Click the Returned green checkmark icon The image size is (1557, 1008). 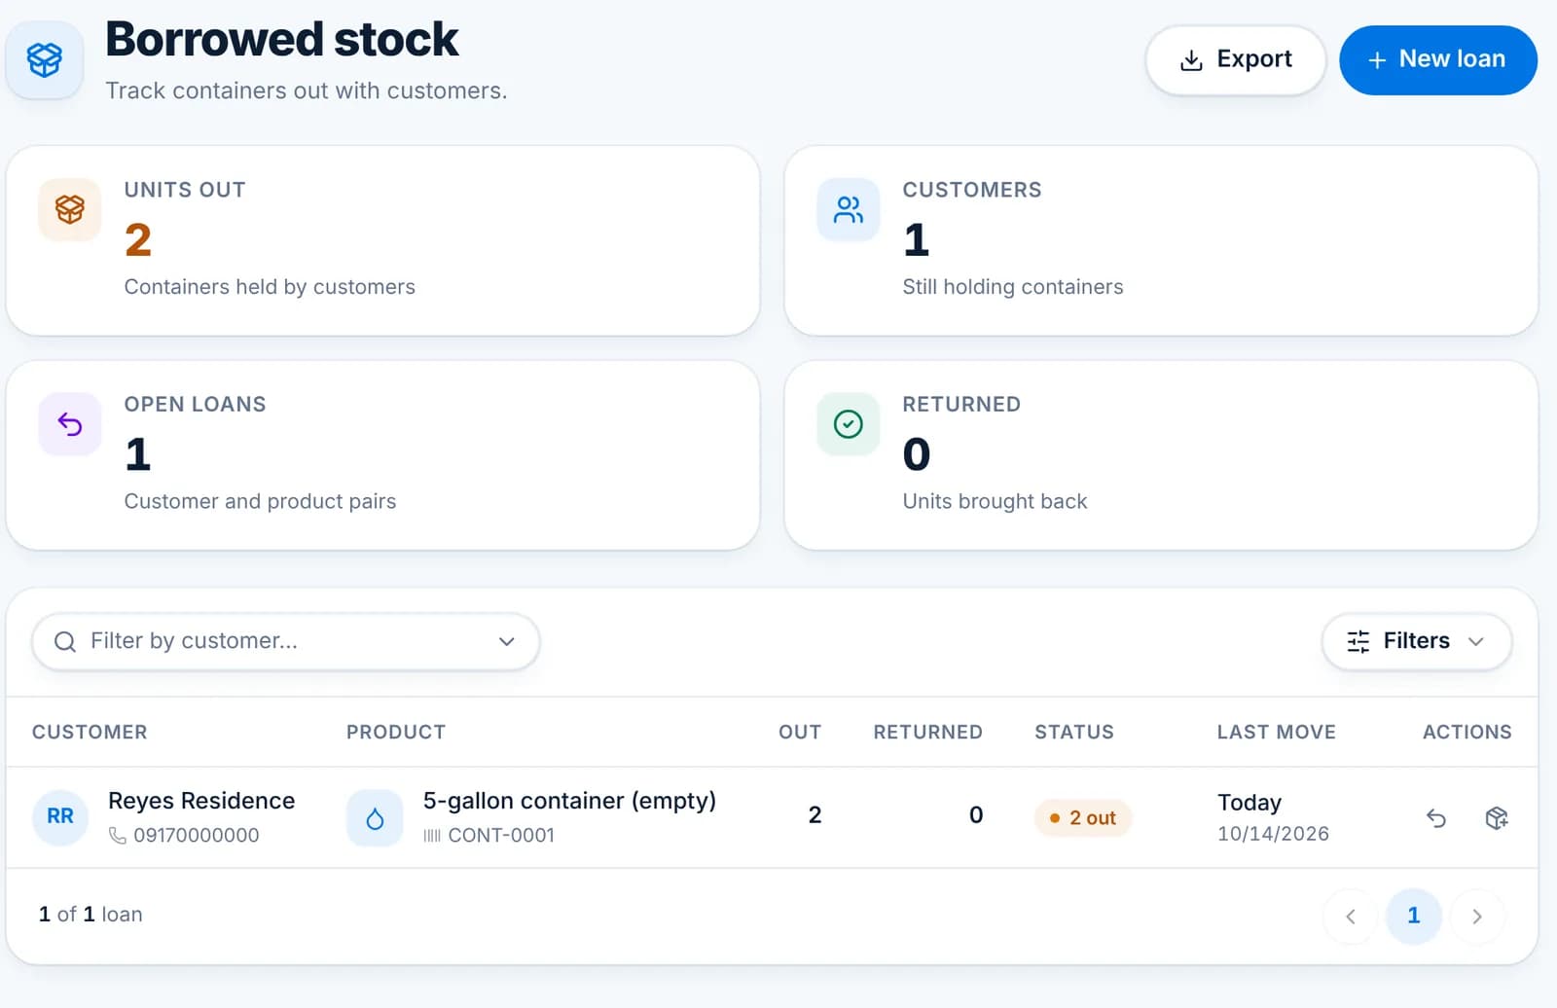tap(849, 424)
